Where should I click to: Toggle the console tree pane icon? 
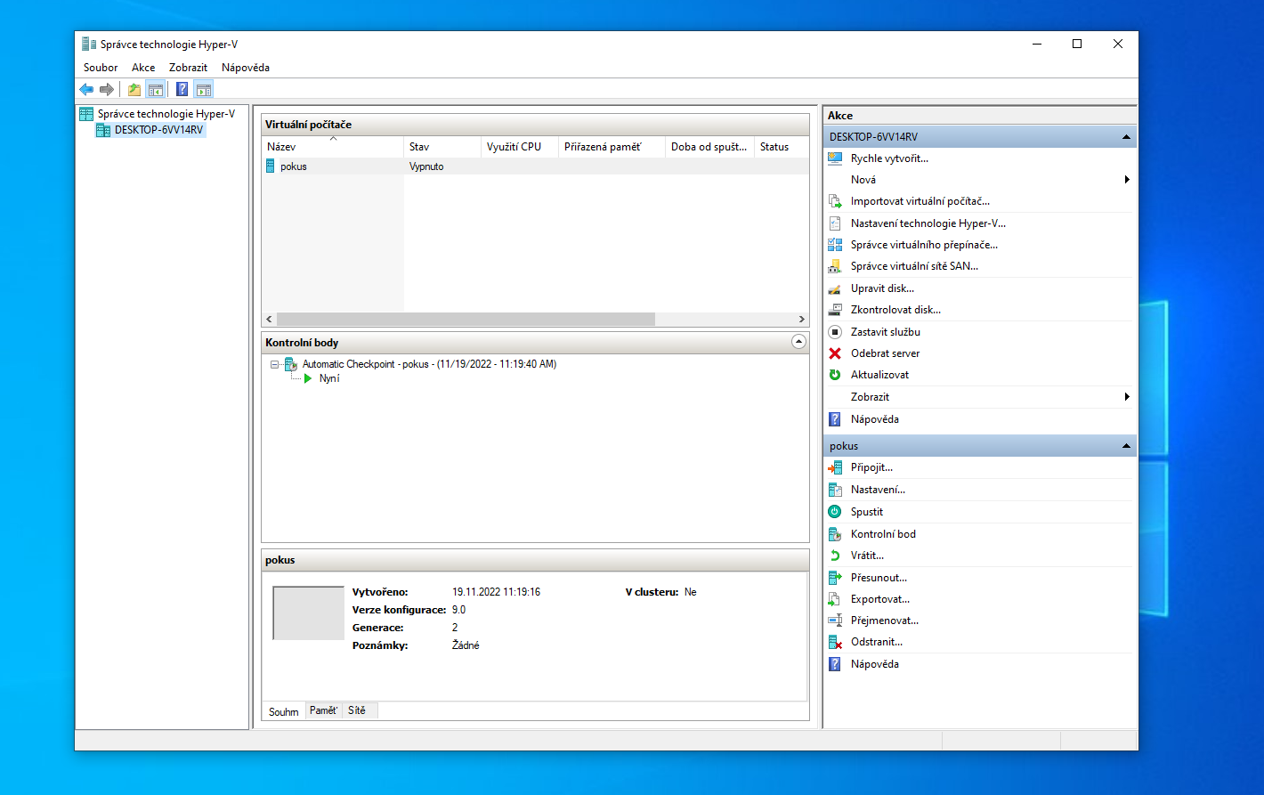[156, 89]
